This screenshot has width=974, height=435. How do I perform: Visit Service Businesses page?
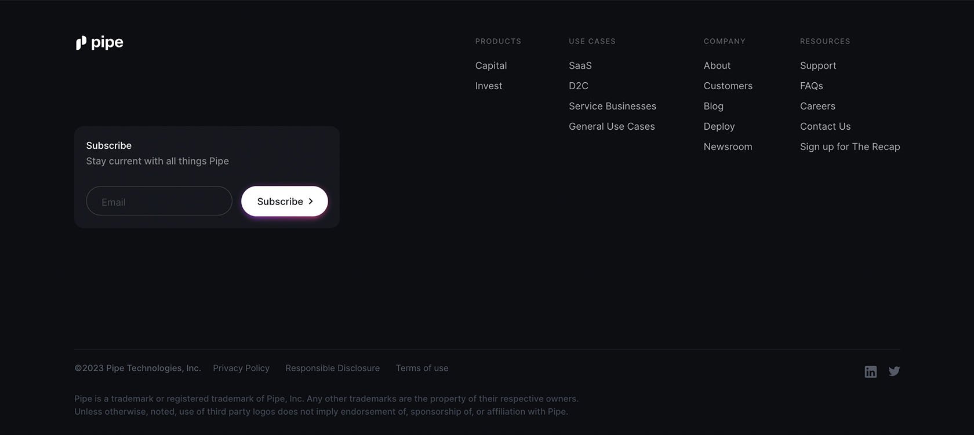tap(612, 106)
